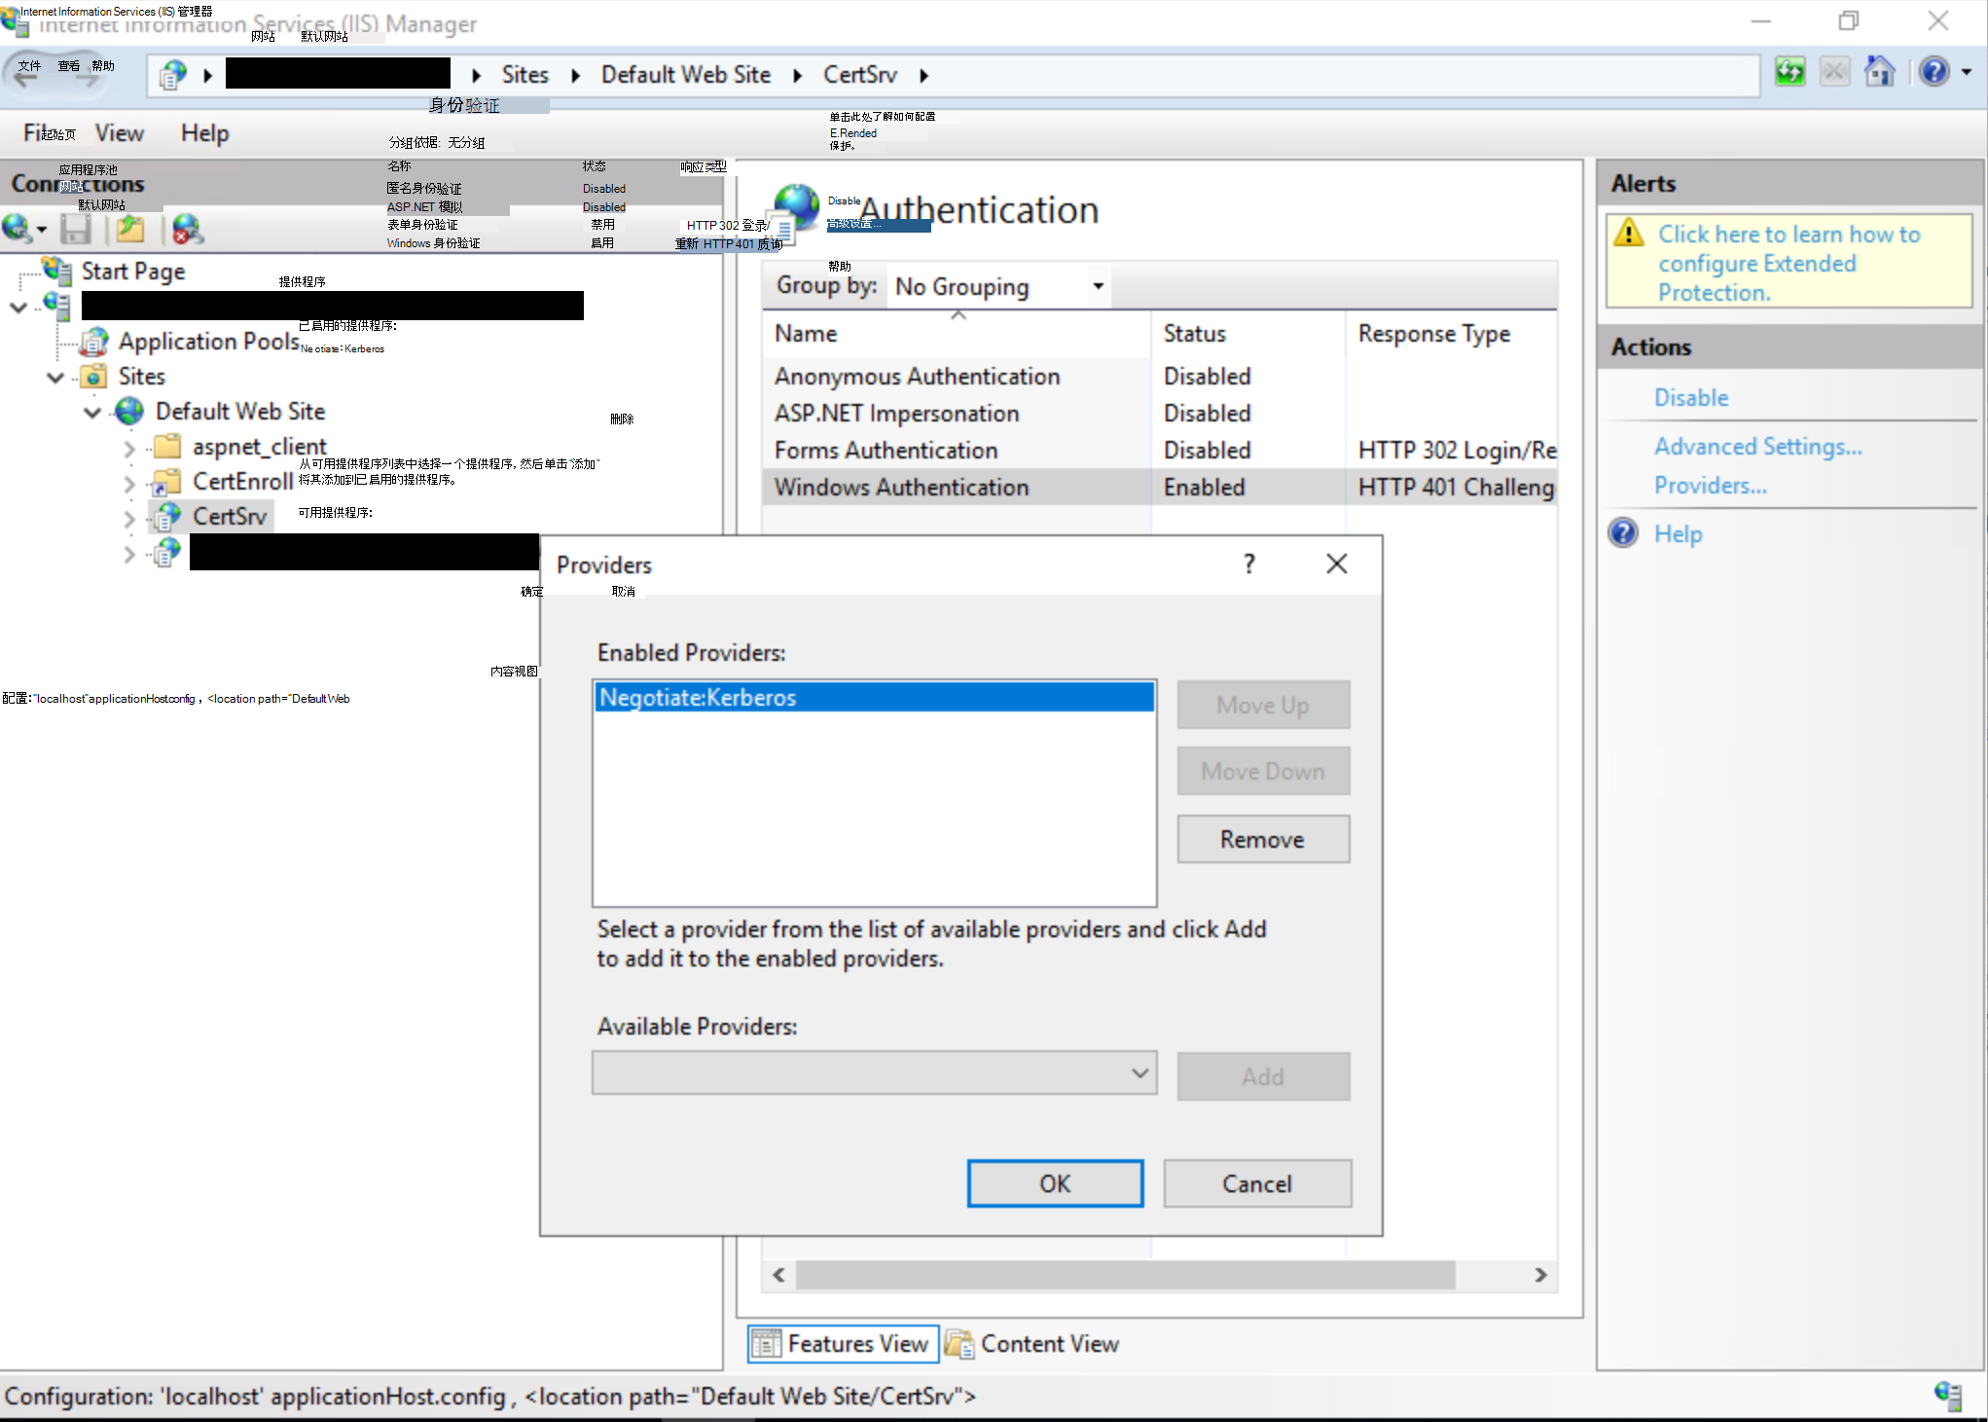Close the Providers dialog with X
1988x1422 pixels.
[1337, 564]
